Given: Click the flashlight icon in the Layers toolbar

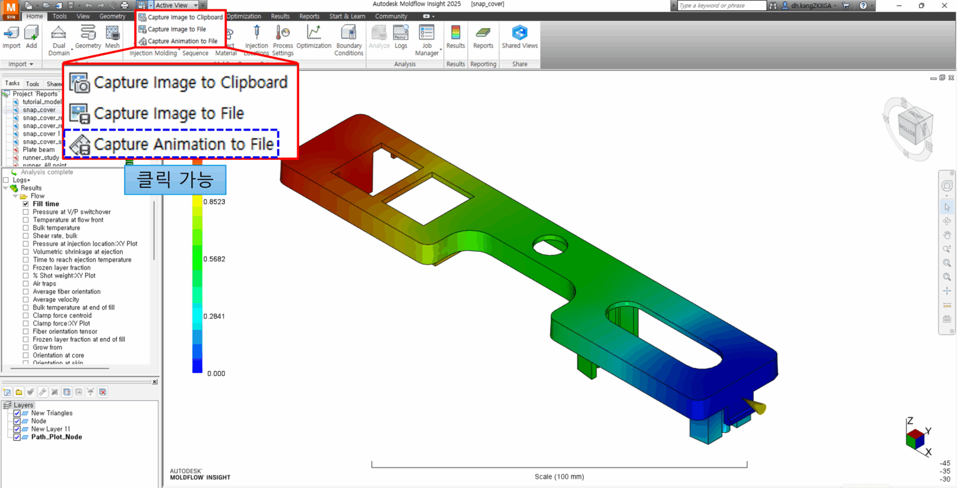Looking at the screenshot, I should [43, 392].
